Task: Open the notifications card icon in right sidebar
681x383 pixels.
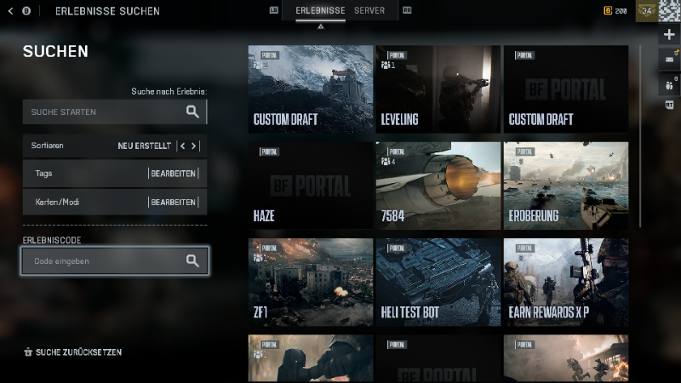Action: [669, 58]
